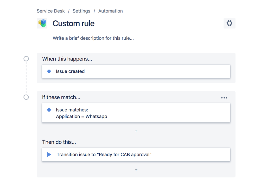Open the Automation breadcrumb menu item
Screen dimensions: 260x185
(110, 11)
